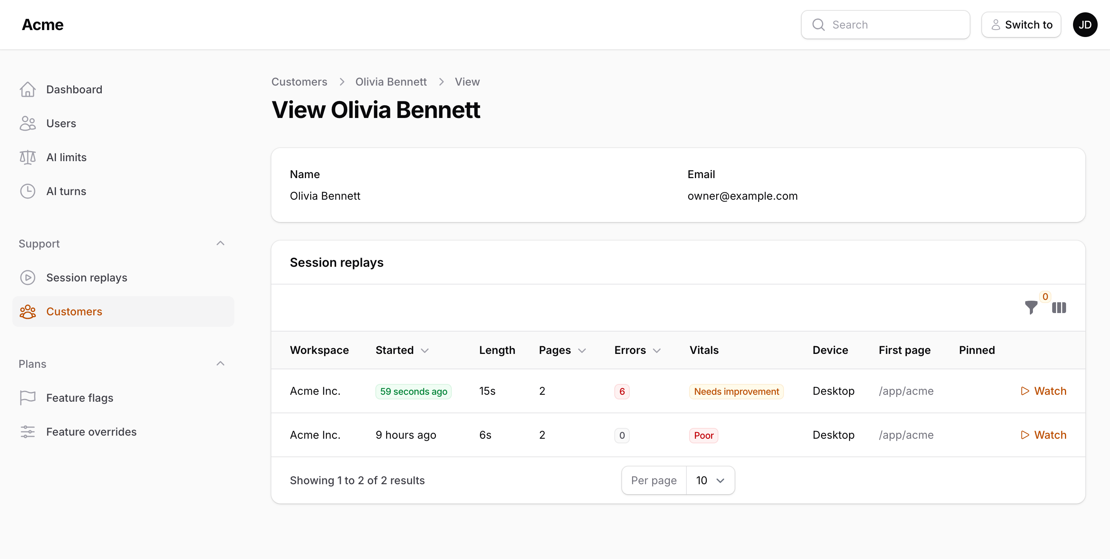Watch the 9 hours ago session

pyautogui.click(x=1043, y=435)
